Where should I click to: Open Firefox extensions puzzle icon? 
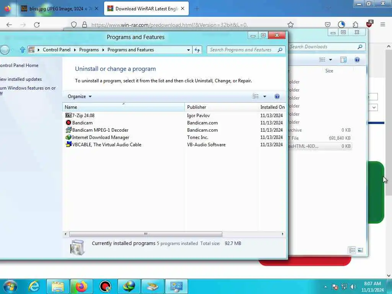click(x=355, y=24)
